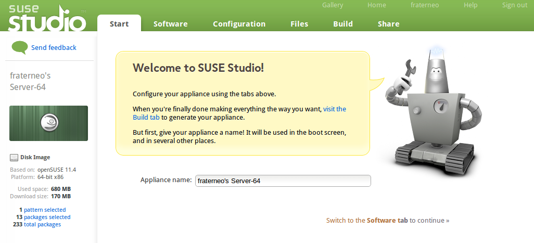Click the 'Welcome to SUSE Studio!' heading
Screen dimensions: 534x243
click(198, 68)
